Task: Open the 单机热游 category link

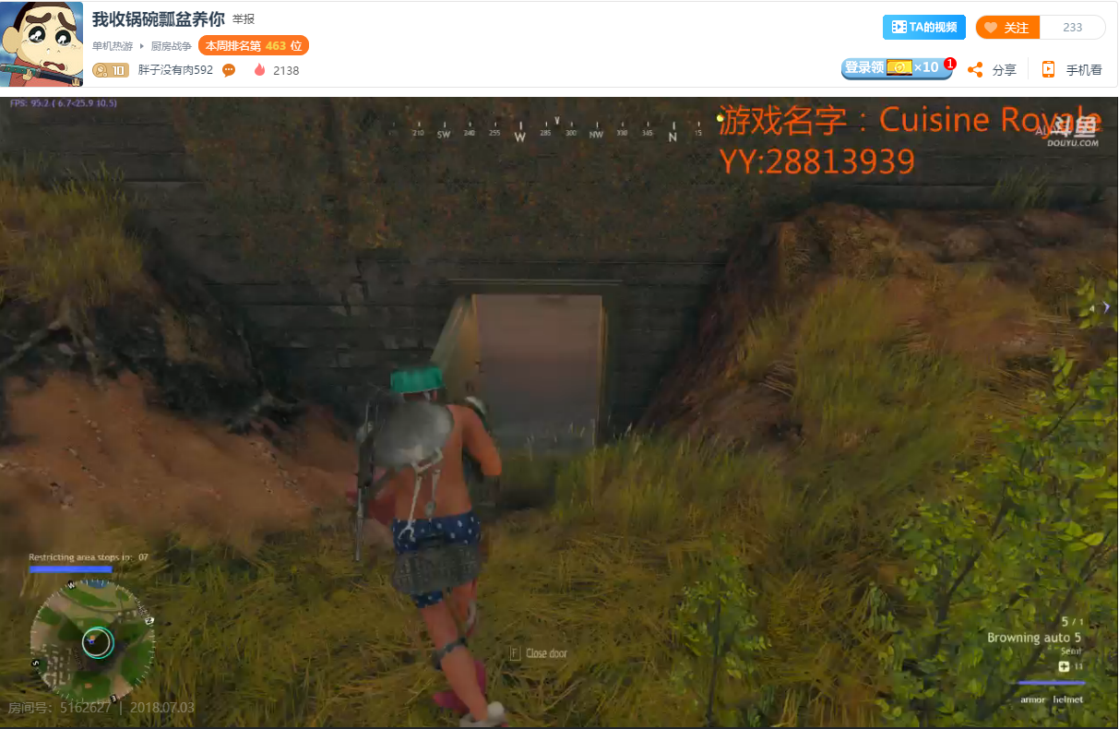Action: pyautogui.click(x=113, y=46)
